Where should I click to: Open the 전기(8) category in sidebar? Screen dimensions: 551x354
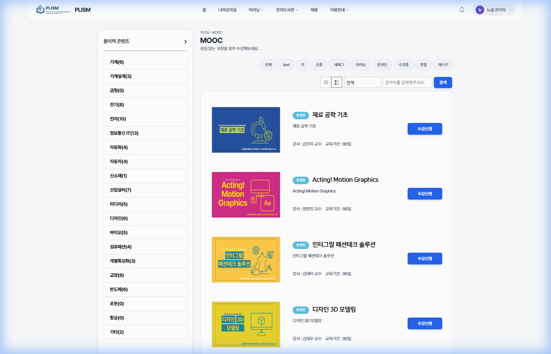coord(146,105)
